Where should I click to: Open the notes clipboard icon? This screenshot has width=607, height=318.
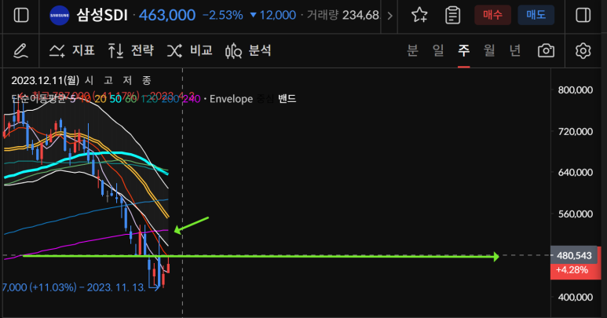[452, 16]
